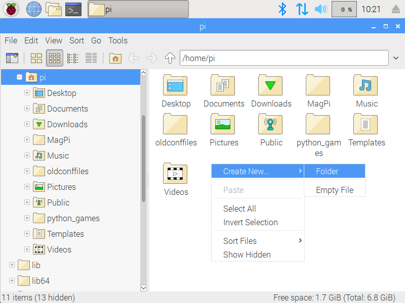The height and width of the screenshot is (303, 405).
Task: Go up to the parent folder
Action: pos(170,58)
